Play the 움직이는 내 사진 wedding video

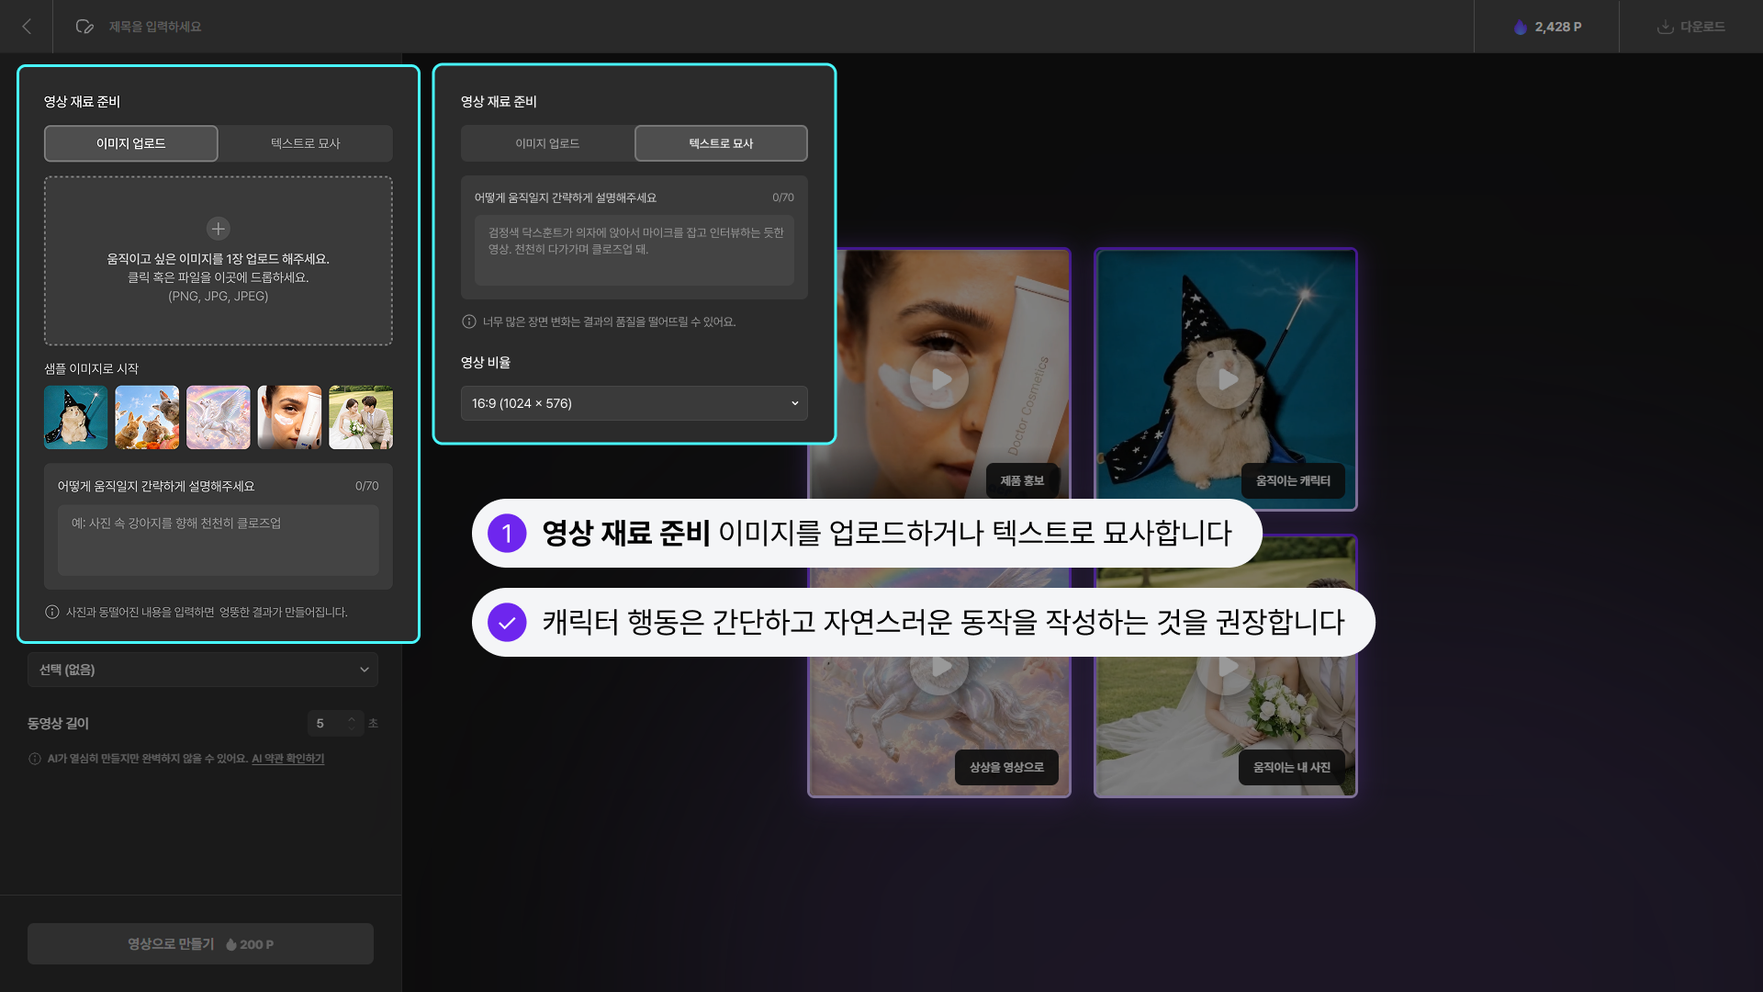[1226, 667]
